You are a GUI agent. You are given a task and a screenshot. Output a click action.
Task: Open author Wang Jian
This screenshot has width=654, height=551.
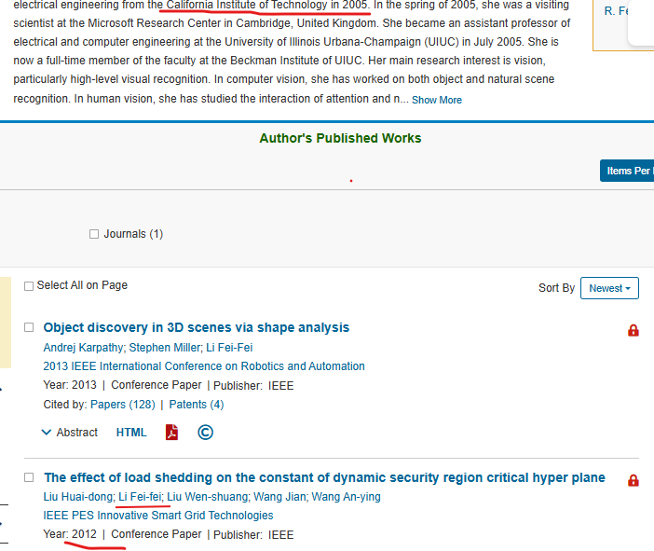[x=279, y=497]
